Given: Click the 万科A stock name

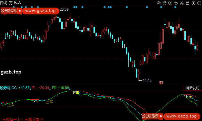Looking at the screenshot, I should [x=15, y=3].
